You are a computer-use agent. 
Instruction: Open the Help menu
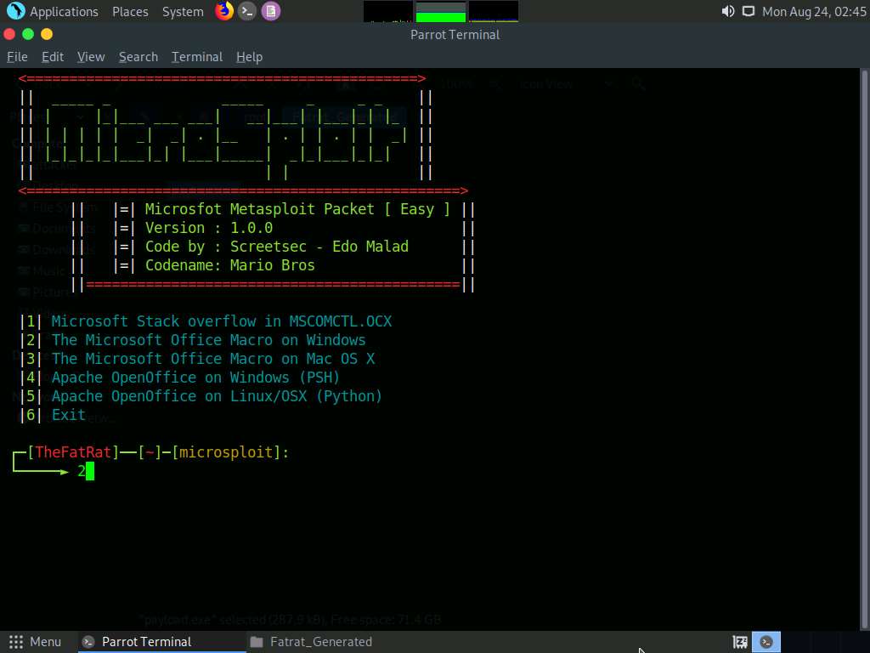pos(249,57)
